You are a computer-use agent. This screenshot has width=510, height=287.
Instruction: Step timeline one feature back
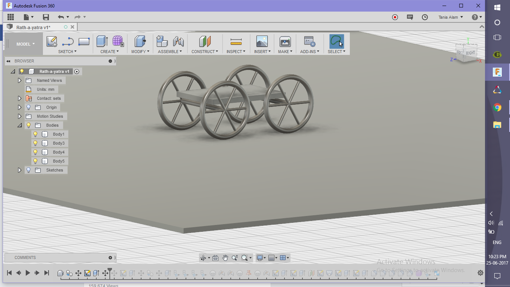(19, 273)
